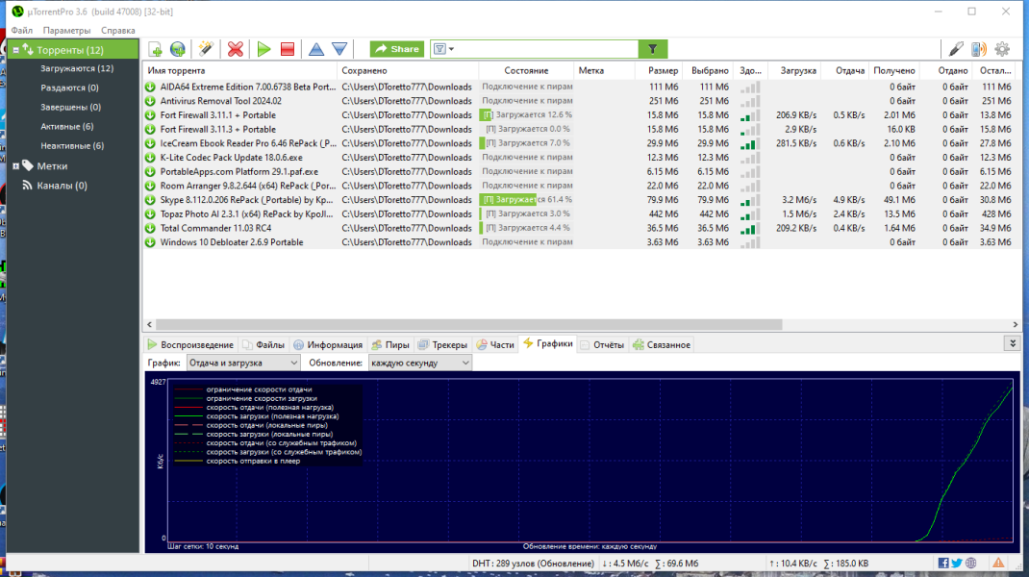Expand the Метки tree node
1029x577 pixels.
[15, 166]
